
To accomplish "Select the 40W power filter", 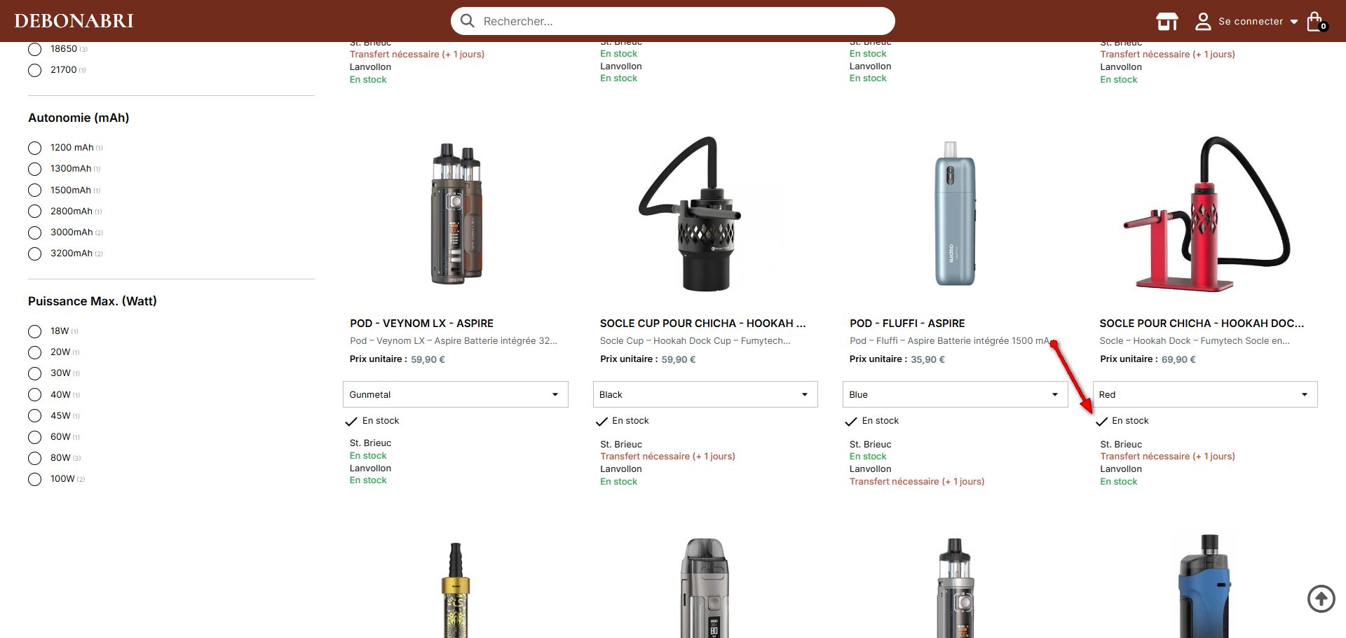I will pos(35,395).
